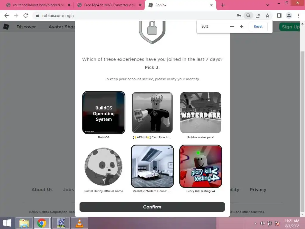Pick the Roblox Waterpark thumbnail
The height and width of the screenshot is (229, 305).
(x=201, y=112)
